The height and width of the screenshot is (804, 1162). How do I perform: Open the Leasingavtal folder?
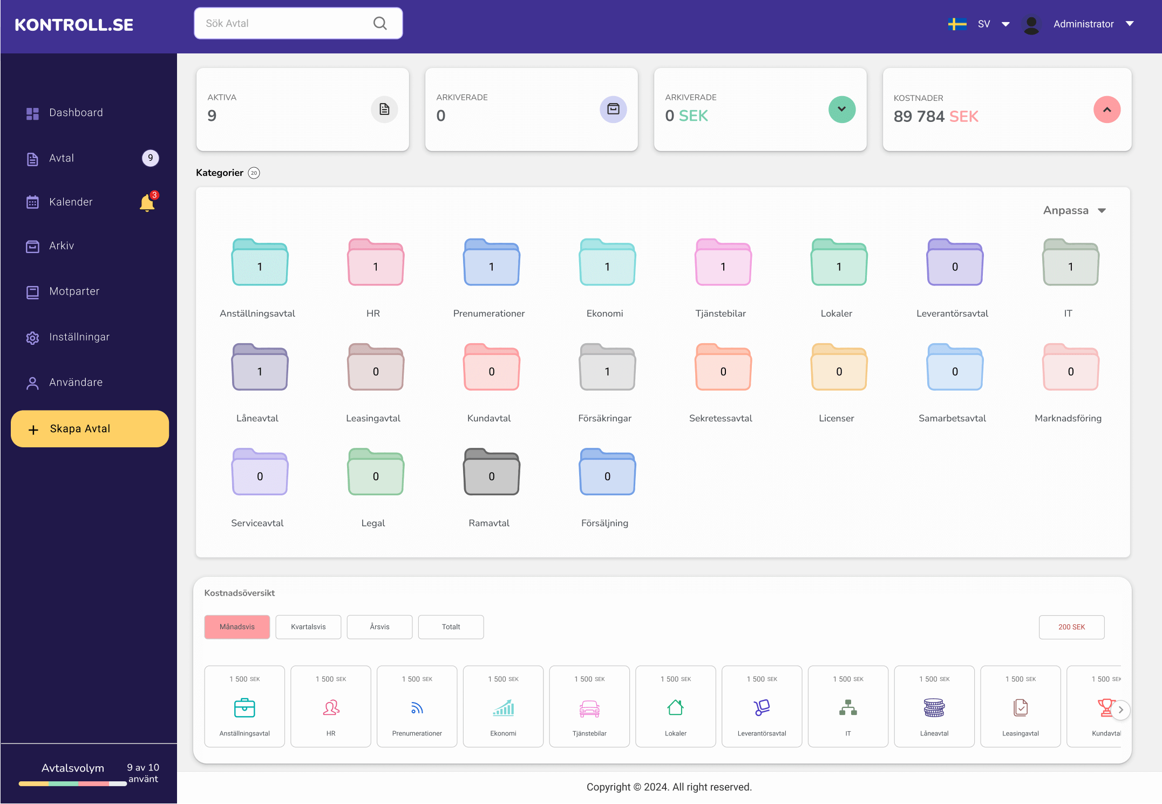376,367
